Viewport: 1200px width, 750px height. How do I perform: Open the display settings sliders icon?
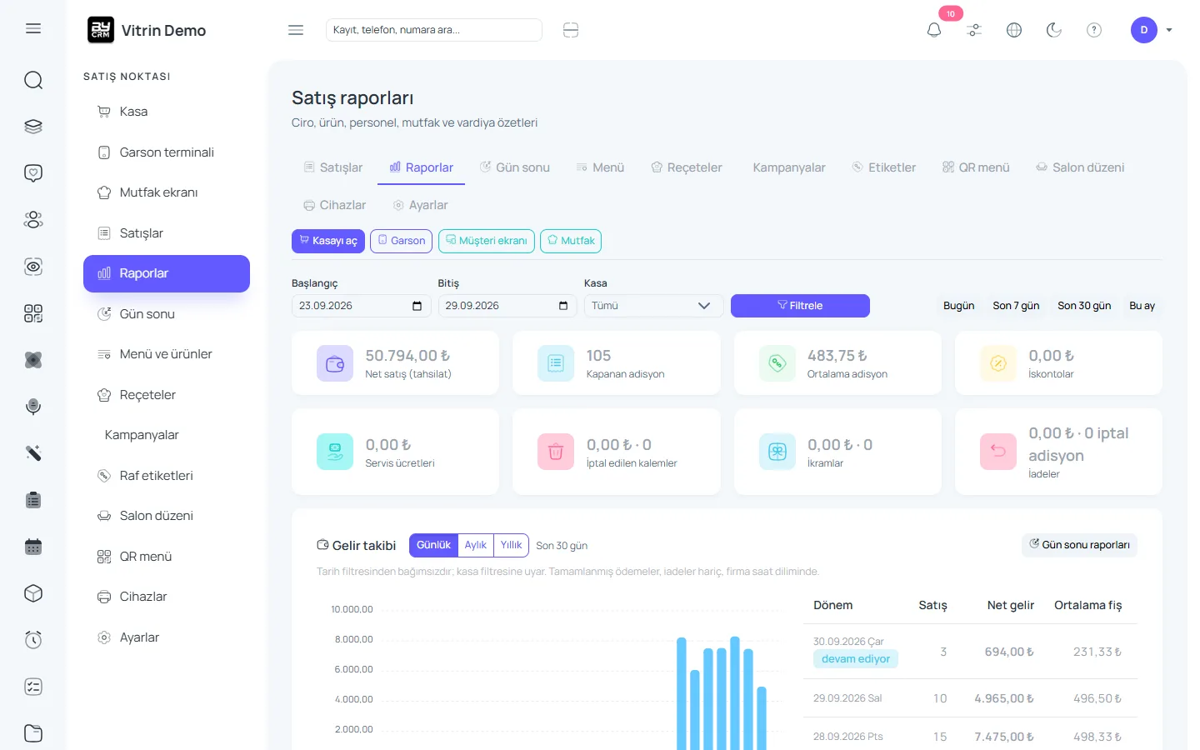coord(974,30)
